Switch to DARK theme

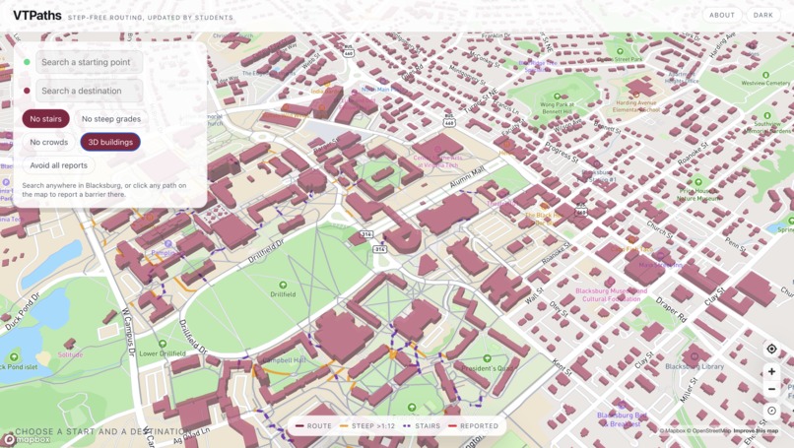[763, 15]
